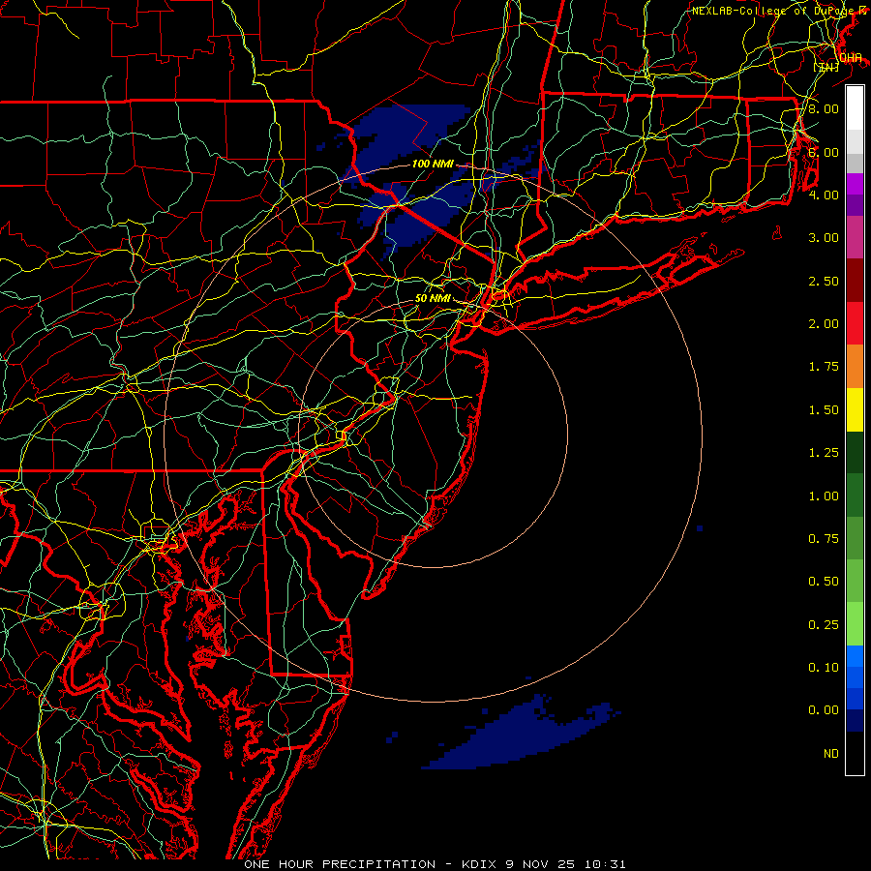The width and height of the screenshot is (871, 871).
Task: Click the bright red 2.00 legend swatch
Action: (x=855, y=323)
